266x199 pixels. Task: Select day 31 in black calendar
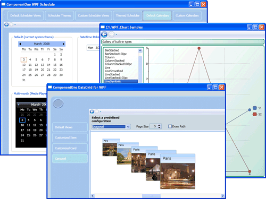pos(22,141)
